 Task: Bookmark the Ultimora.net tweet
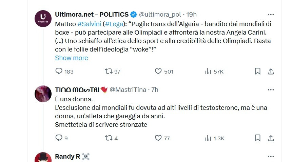(257, 72)
